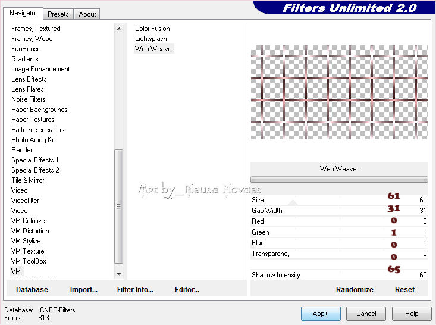Viewport: 436px width, 325px height.
Task: Select VM Distortion category
Action: click(x=30, y=231)
